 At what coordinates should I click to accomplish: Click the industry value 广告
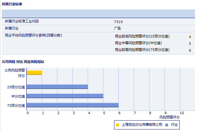point(117,28)
